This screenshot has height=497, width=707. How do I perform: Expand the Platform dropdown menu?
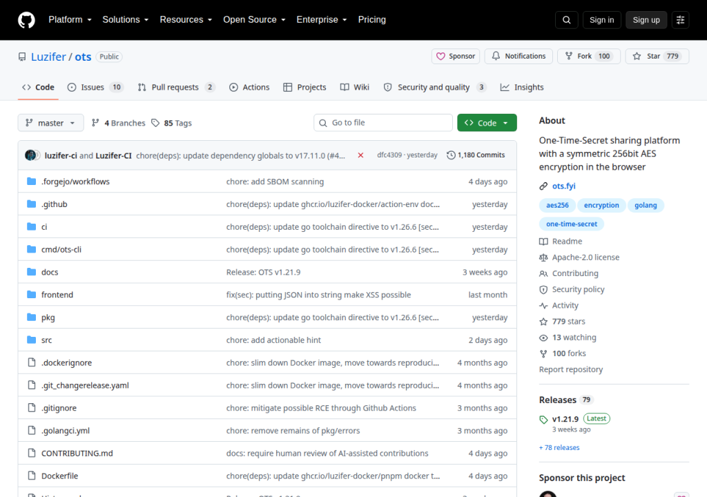[x=70, y=20]
